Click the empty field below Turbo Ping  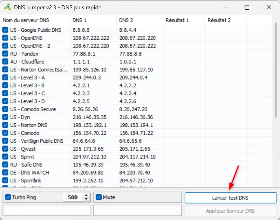point(47,210)
